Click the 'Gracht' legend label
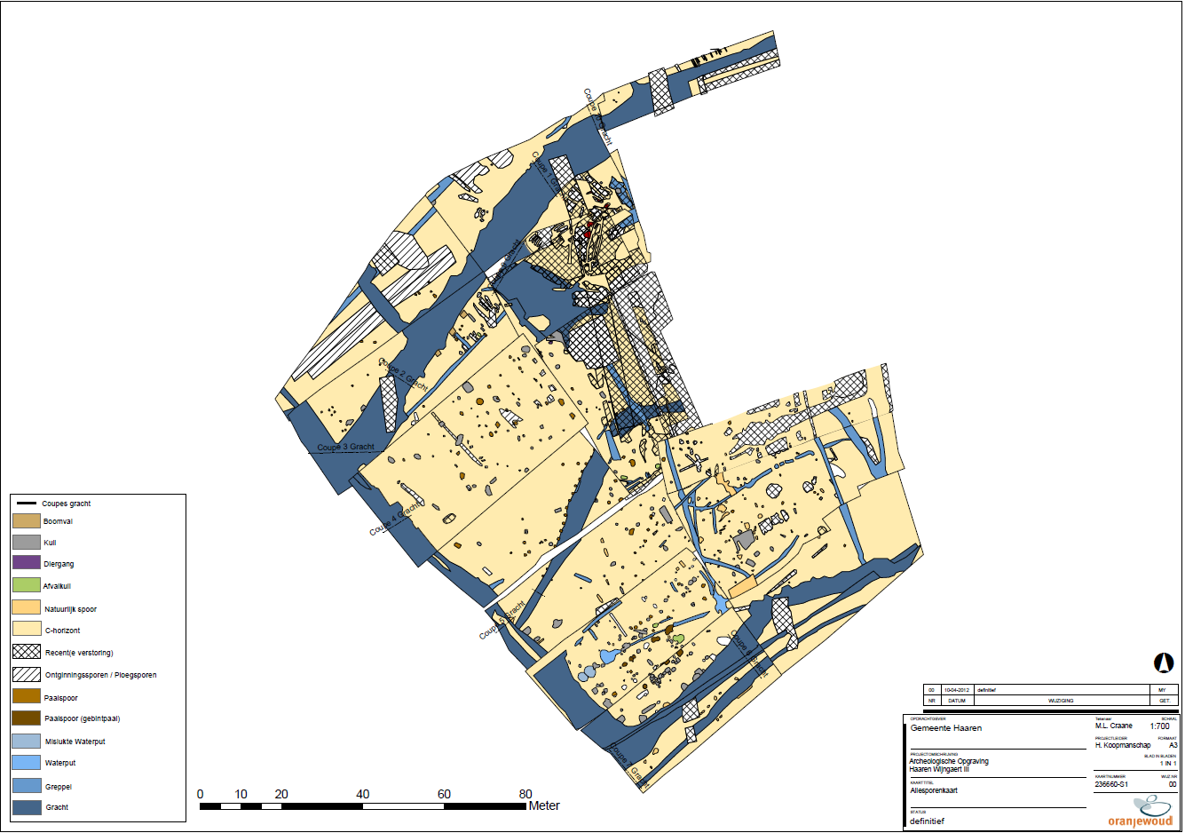The height and width of the screenshot is (833, 1185). click(x=58, y=807)
